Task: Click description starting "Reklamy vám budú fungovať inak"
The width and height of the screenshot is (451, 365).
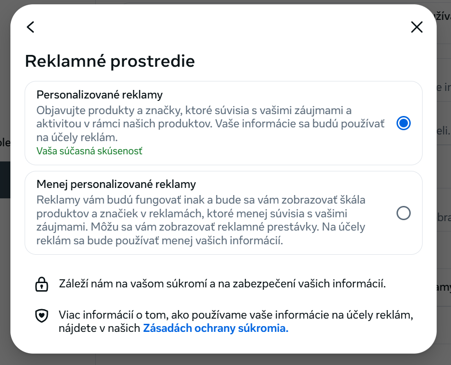Action: 201,200
